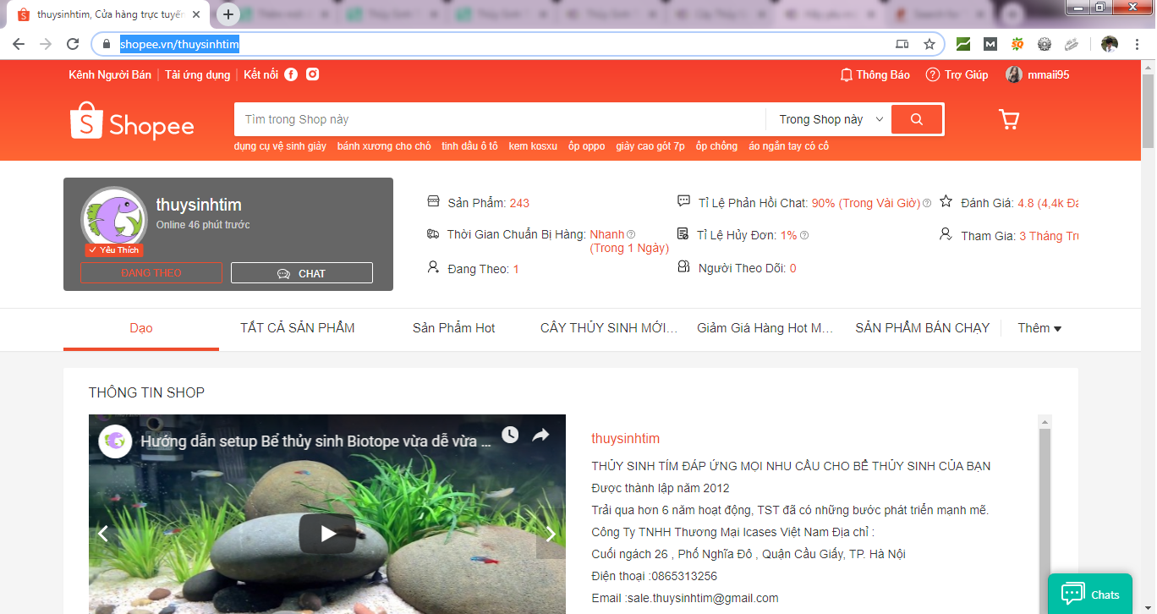Screen dimensions: 1157x614
Task: Go to previous slide in video carousel
Action: [103, 534]
